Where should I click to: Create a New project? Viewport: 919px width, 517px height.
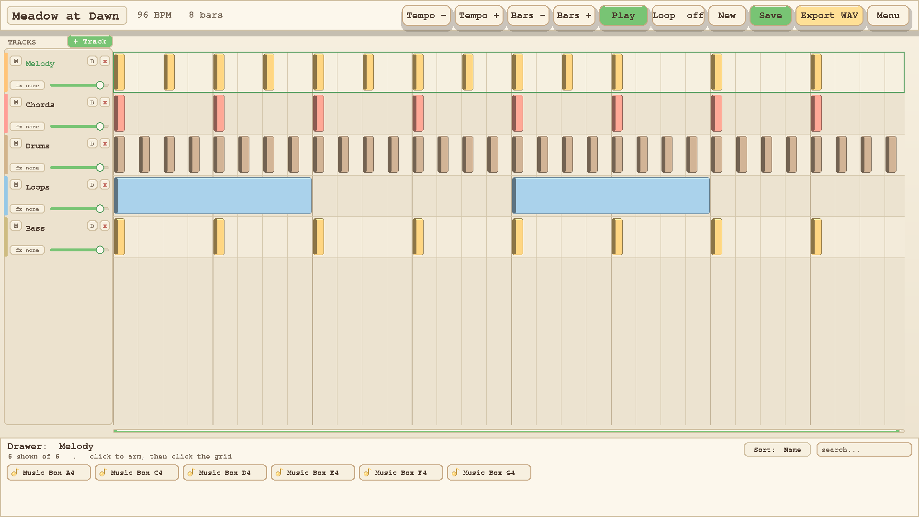[727, 16]
